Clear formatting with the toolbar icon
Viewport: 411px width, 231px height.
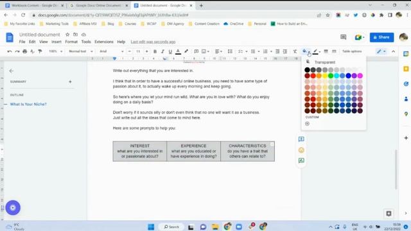click(295, 51)
